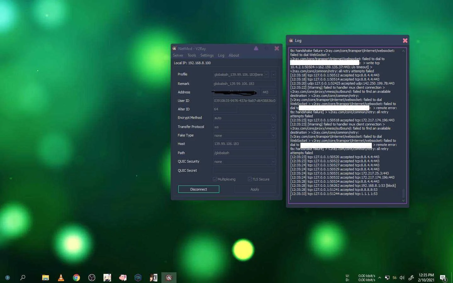Click the purple triangle icon in NetMod title bar
Viewport: 453px width, 283px height.
click(256, 48)
